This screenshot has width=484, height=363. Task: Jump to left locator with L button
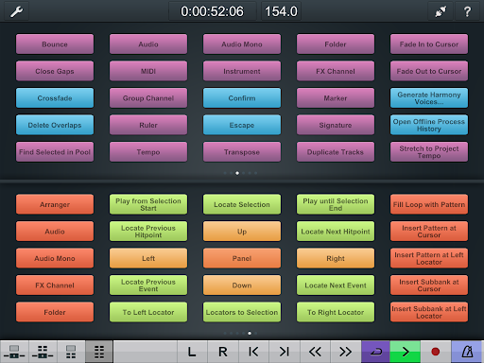click(192, 352)
